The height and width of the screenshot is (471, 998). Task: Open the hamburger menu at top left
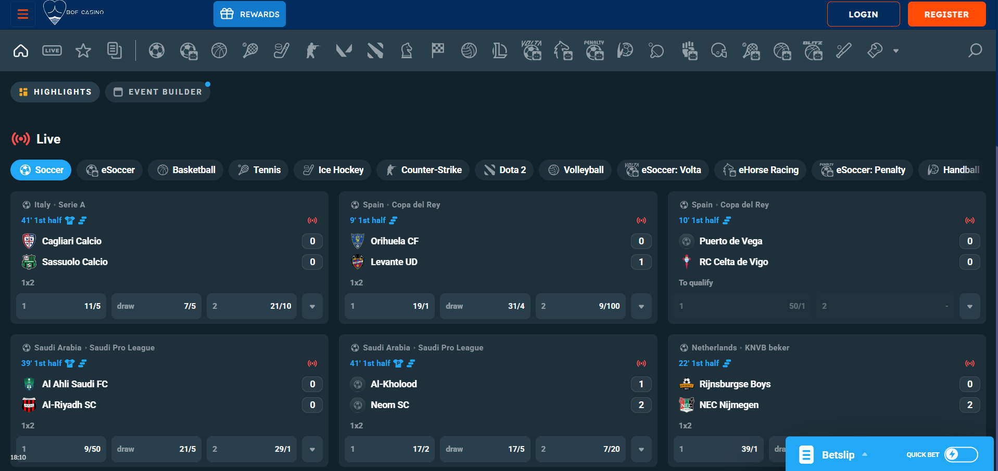point(22,14)
